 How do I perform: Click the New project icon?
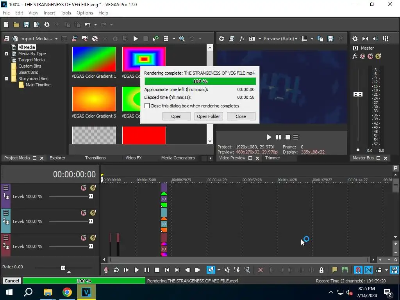(x=6, y=25)
